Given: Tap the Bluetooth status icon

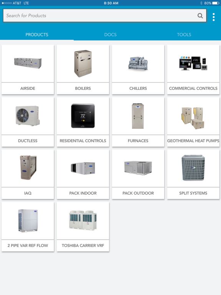Looking at the screenshot, I should 201,3.
